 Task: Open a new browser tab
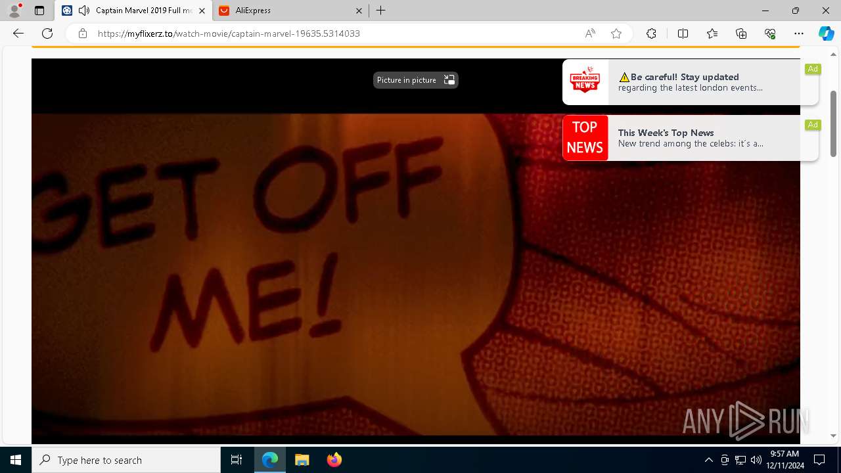pyautogui.click(x=381, y=11)
